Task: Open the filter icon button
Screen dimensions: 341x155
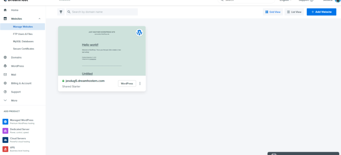Action: (x=61, y=12)
